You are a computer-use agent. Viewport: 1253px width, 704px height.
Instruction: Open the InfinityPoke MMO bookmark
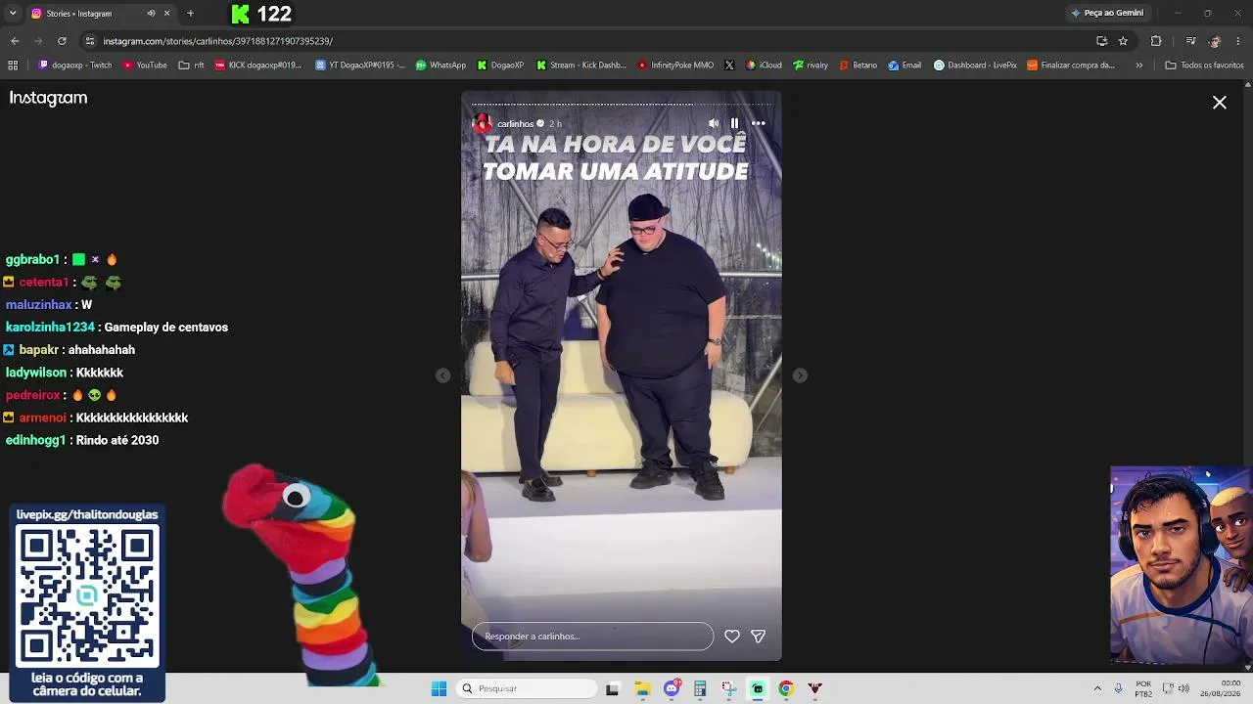pos(675,66)
